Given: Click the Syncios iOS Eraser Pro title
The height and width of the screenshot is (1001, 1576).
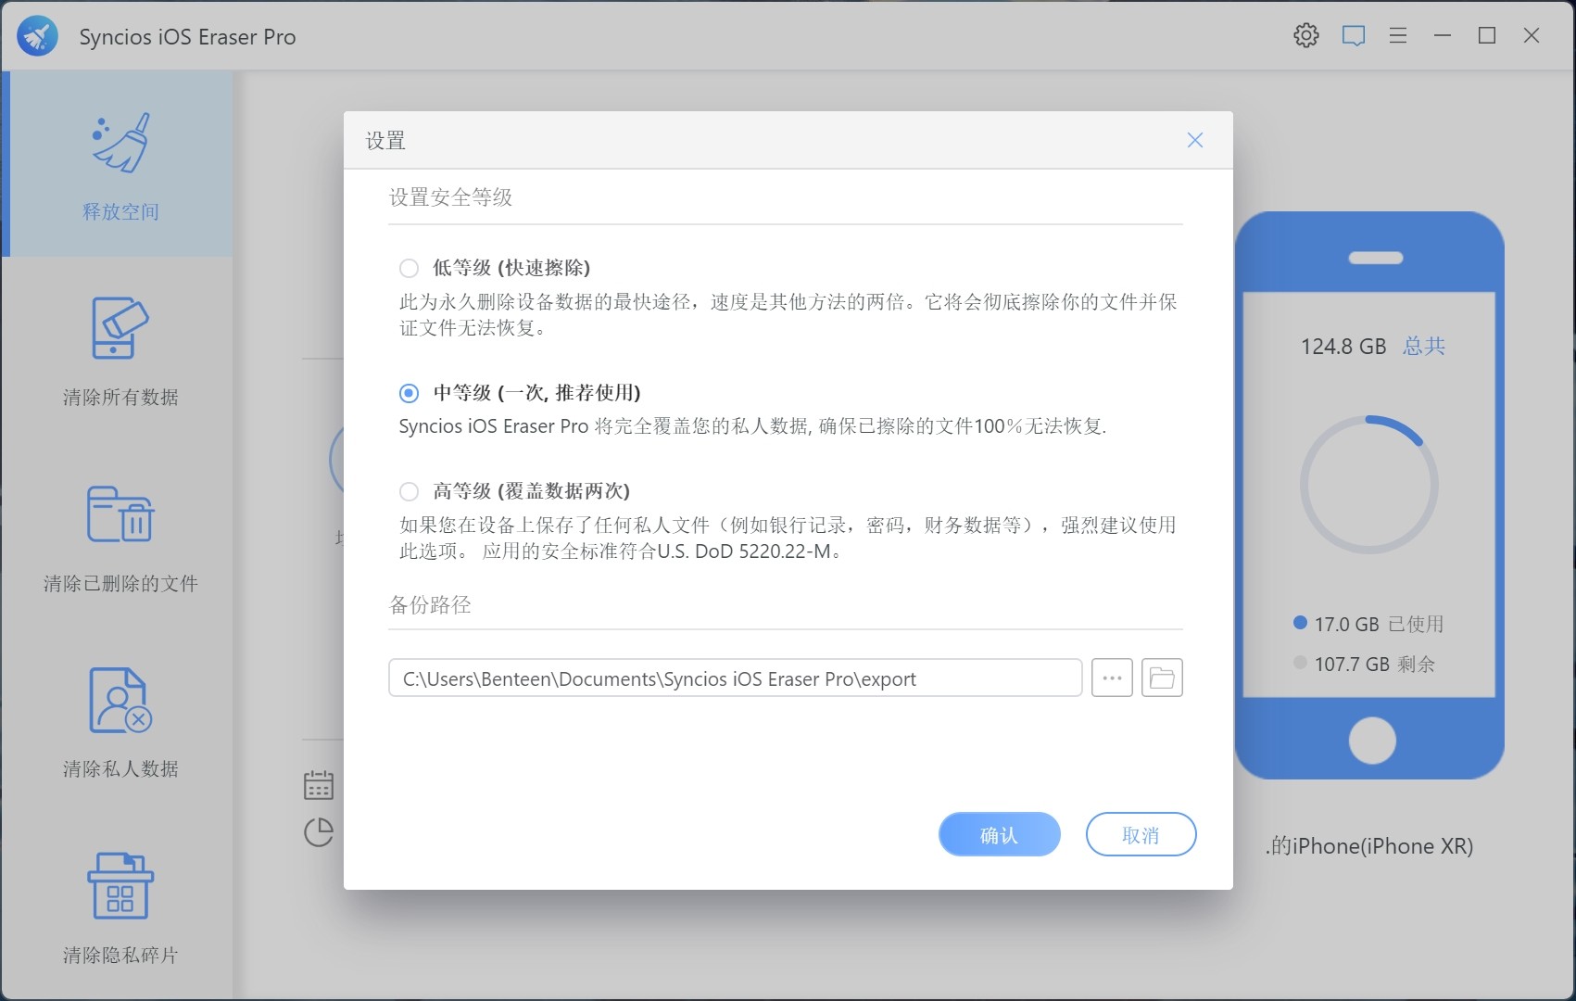Looking at the screenshot, I should coord(187,37).
